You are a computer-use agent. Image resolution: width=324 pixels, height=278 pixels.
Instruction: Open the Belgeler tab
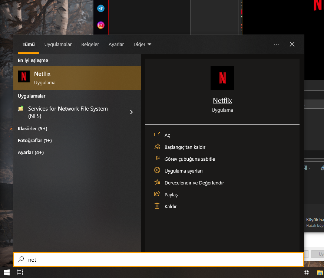pos(90,45)
